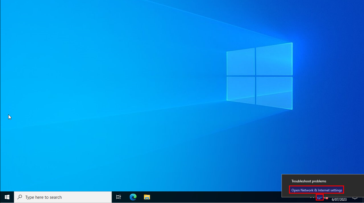Open File Explorer from the taskbar
This screenshot has width=364, height=203.
tap(147, 197)
